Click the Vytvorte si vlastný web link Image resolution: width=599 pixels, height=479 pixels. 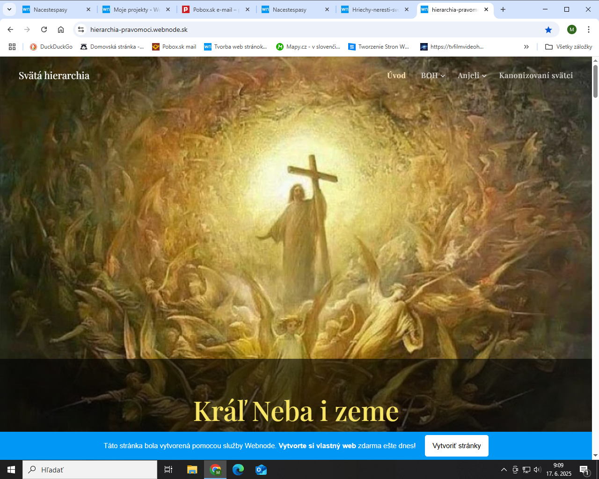pyautogui.click(x=317, y=446)
